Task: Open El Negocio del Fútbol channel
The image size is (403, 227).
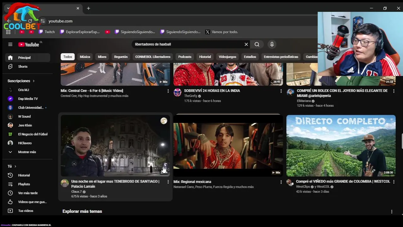Action: pyautogui.click(x=28, y=134)
